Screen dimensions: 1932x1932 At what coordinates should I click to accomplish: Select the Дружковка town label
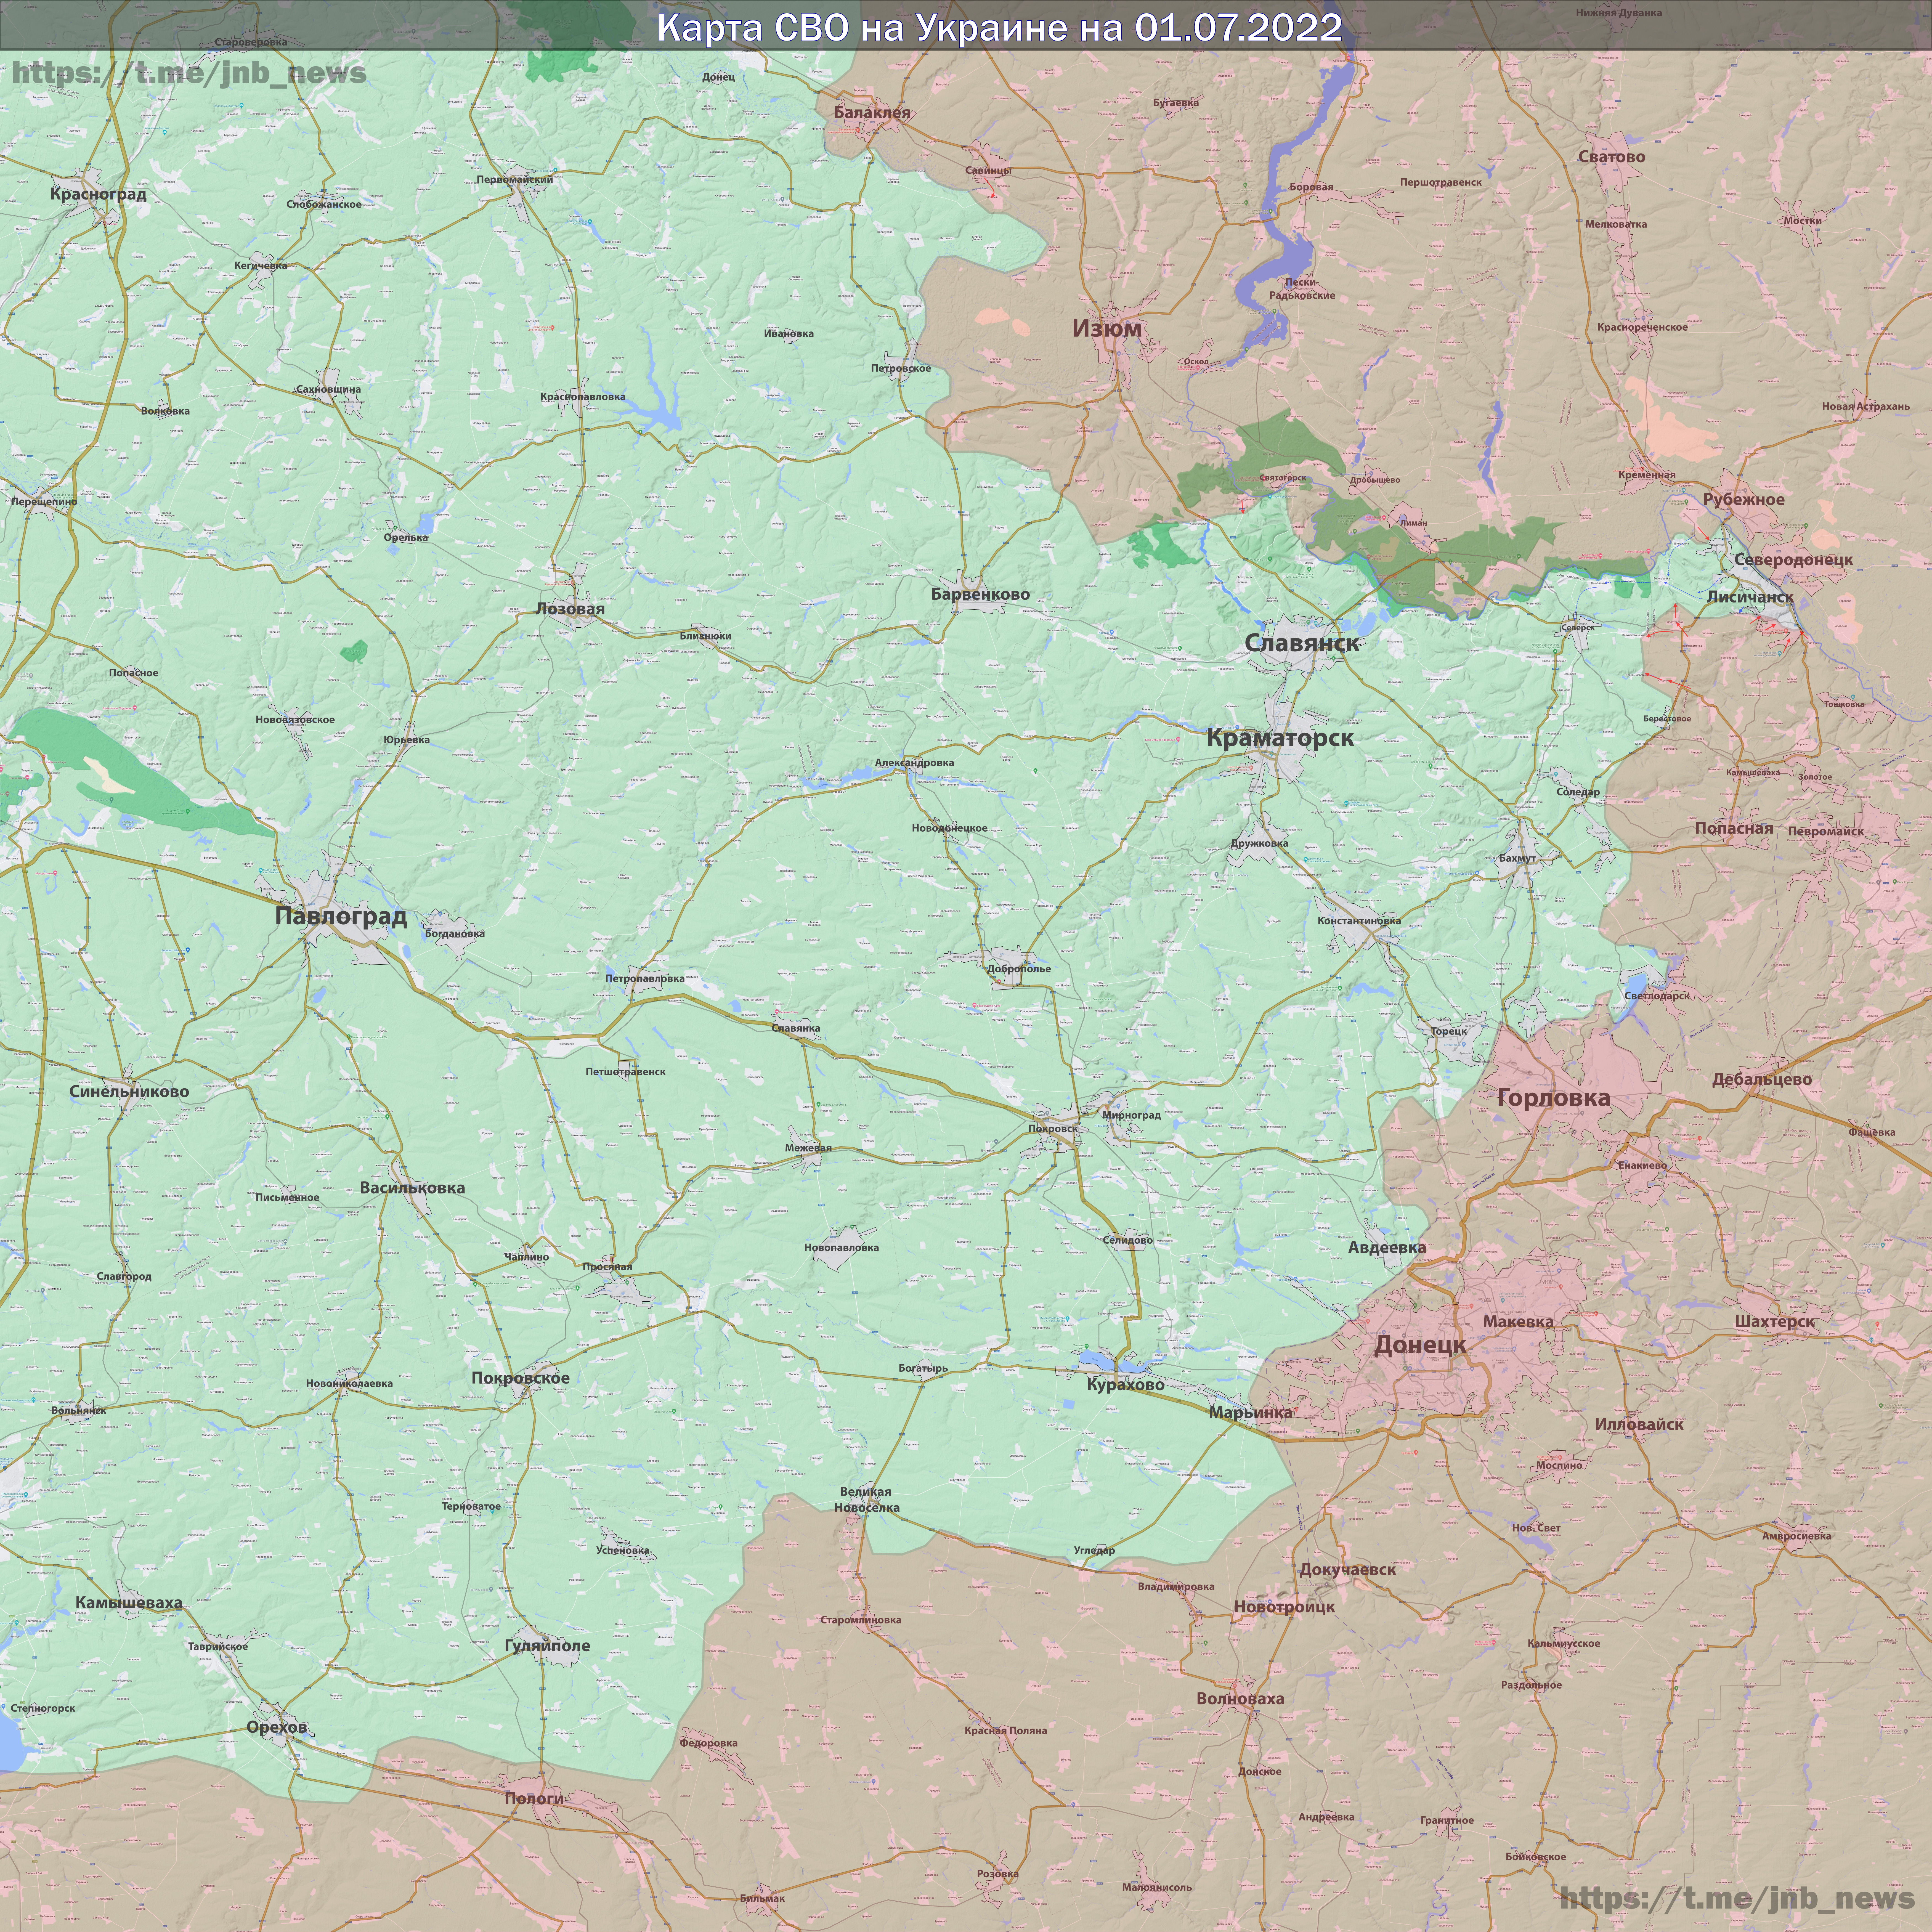[x=1259, y=843]
